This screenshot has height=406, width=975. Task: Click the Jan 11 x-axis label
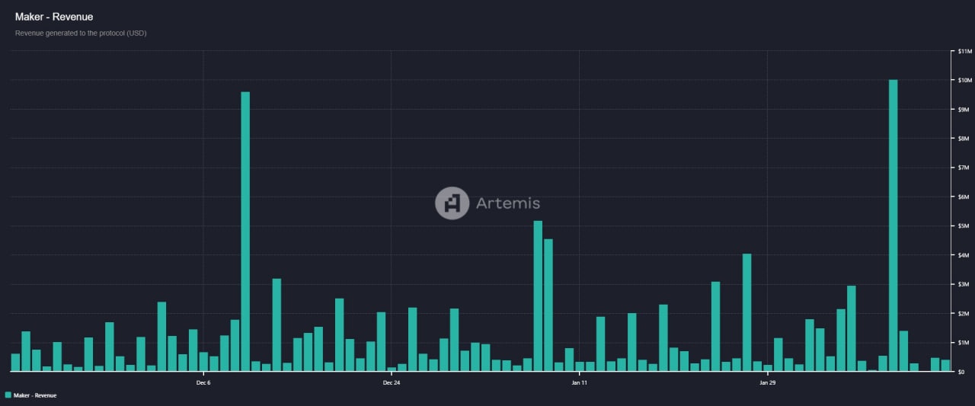[x=580, y=382]
